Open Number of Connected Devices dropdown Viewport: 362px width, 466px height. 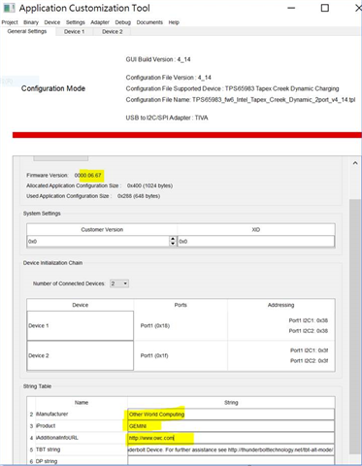click(119, 283)
